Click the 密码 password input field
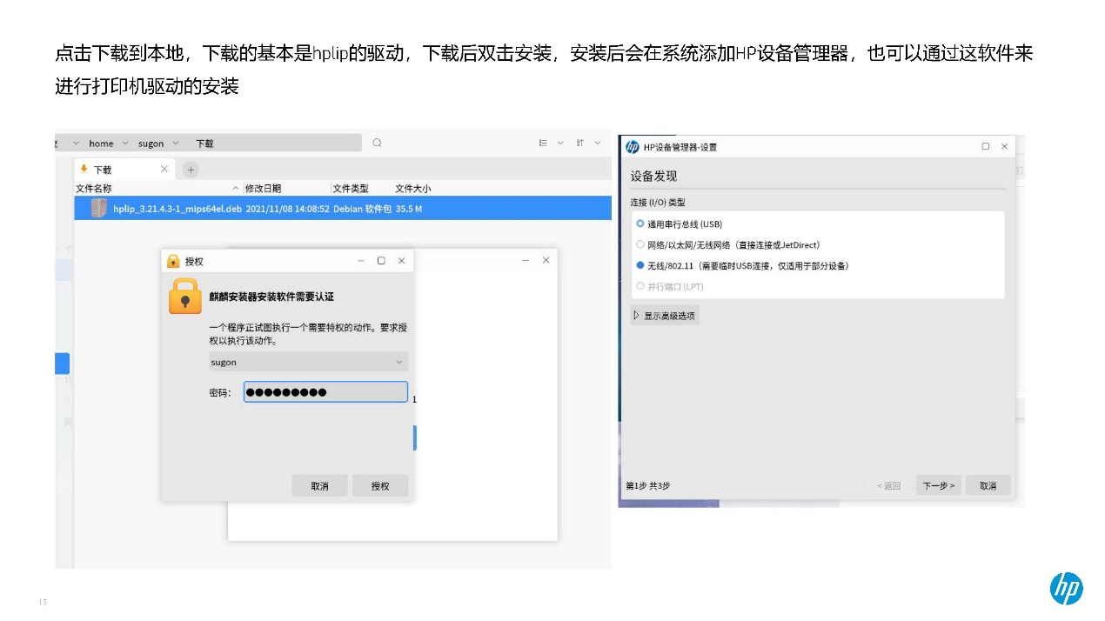The width and height of the screenshot is (1105, 621). coord(325,392)
